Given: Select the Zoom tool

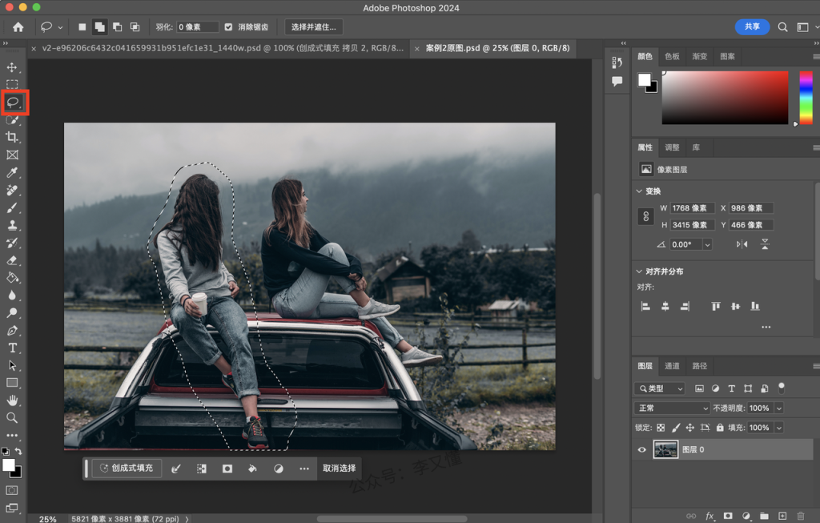Looking at the screenshot, I should (x=12, y=418).
